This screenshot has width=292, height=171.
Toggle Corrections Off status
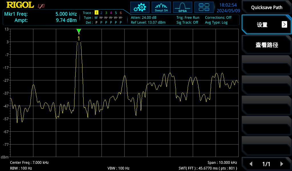point(218,17)
